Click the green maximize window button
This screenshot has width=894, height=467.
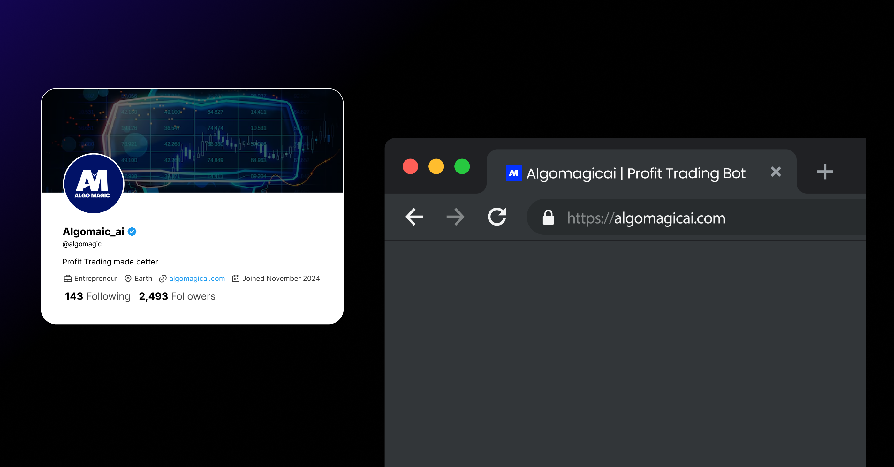[462, 166]
